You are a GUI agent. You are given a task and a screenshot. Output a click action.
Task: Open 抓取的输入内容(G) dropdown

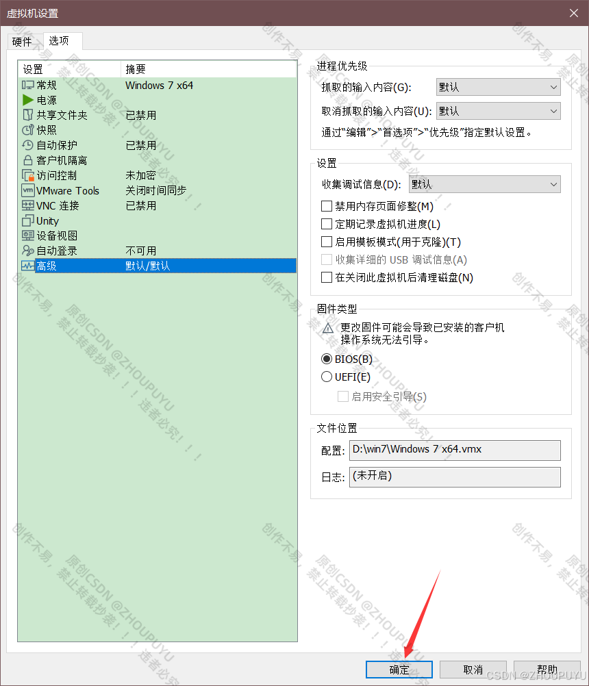tap(499, 87)
